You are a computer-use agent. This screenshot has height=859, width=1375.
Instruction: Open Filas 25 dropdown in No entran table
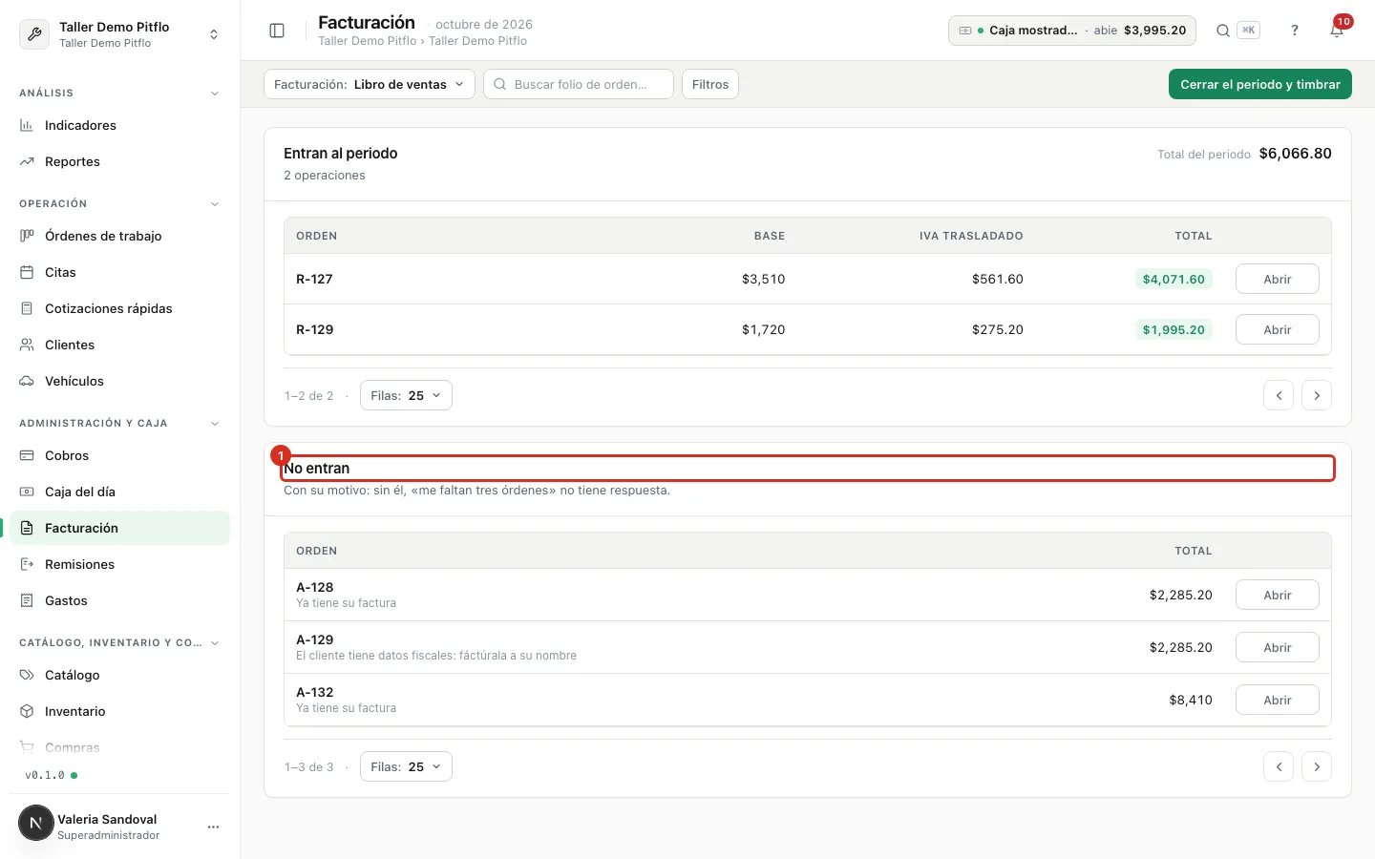tap(406, 766)
